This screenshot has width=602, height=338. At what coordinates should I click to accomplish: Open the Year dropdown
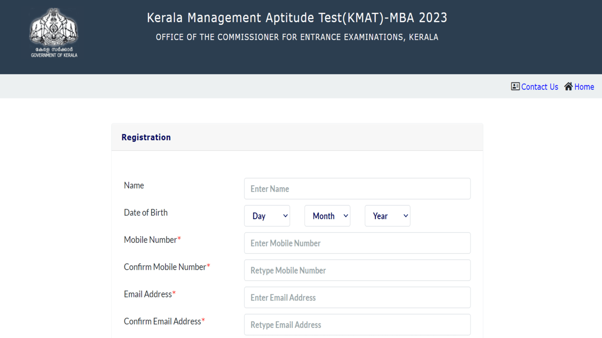[x=387, y=216]
